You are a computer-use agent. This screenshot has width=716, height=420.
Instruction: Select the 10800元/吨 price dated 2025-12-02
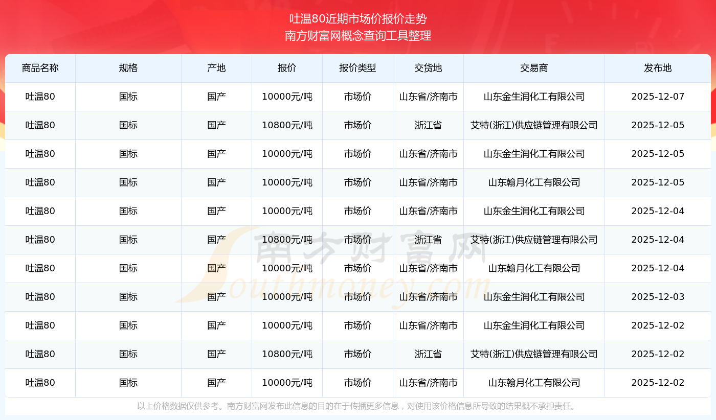click(287, 354)
